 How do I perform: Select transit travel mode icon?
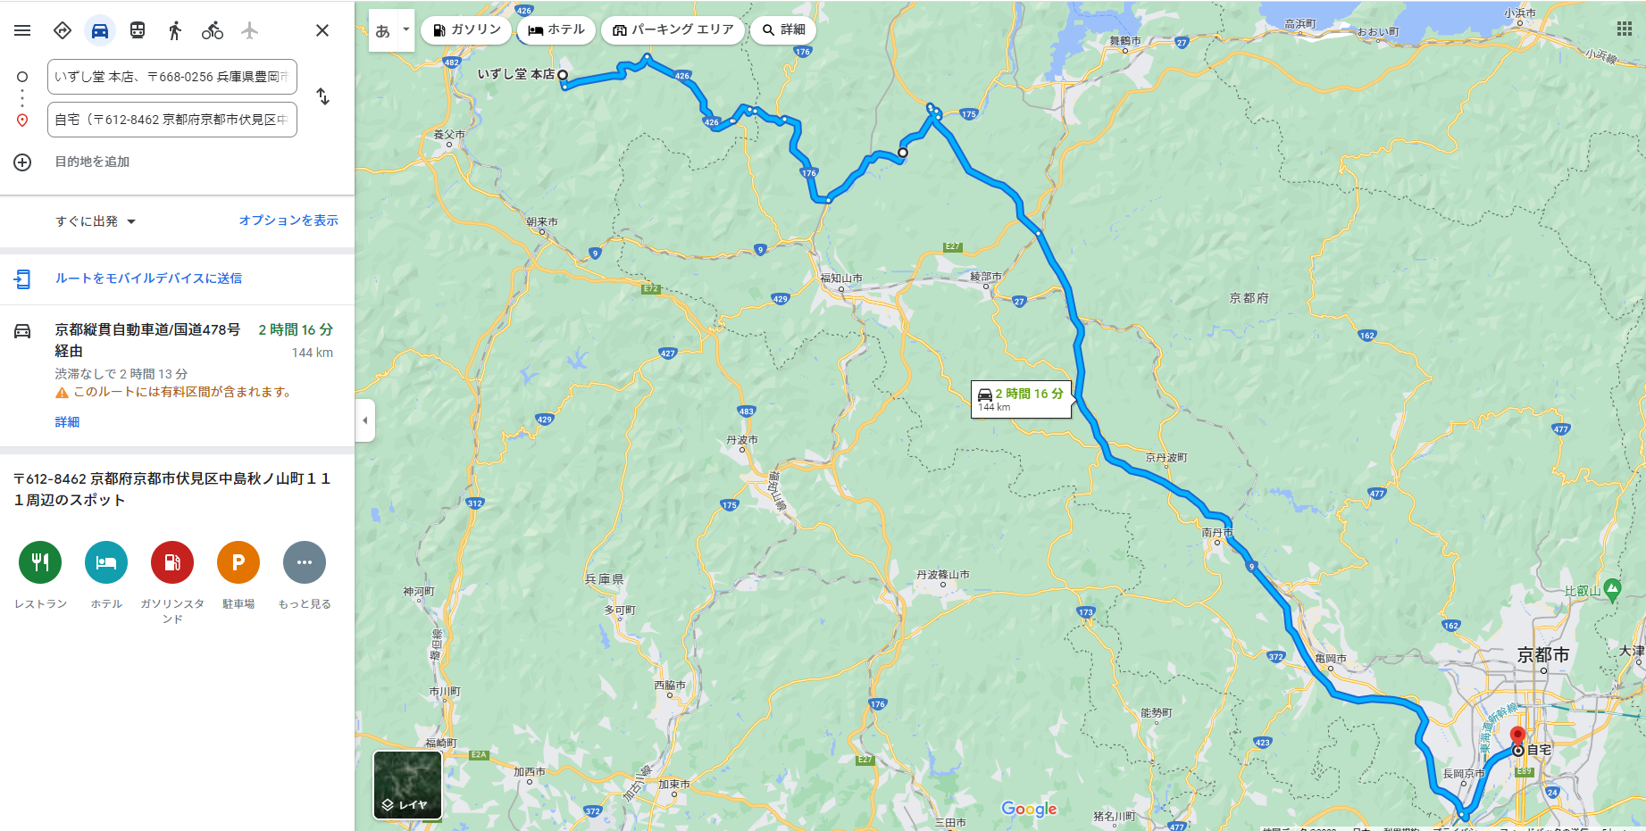138,30
